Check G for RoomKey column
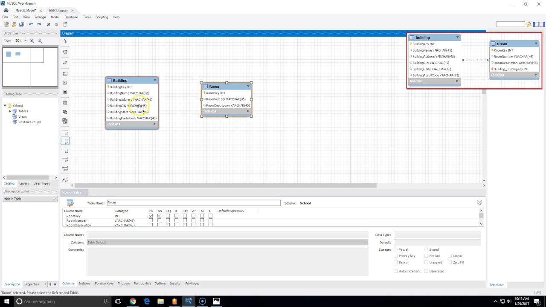The image size is (546, 307). click(x=210, y=216)
